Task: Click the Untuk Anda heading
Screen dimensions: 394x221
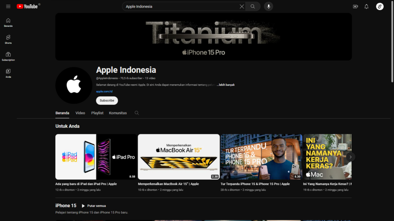Action: [x=67, y=126]
